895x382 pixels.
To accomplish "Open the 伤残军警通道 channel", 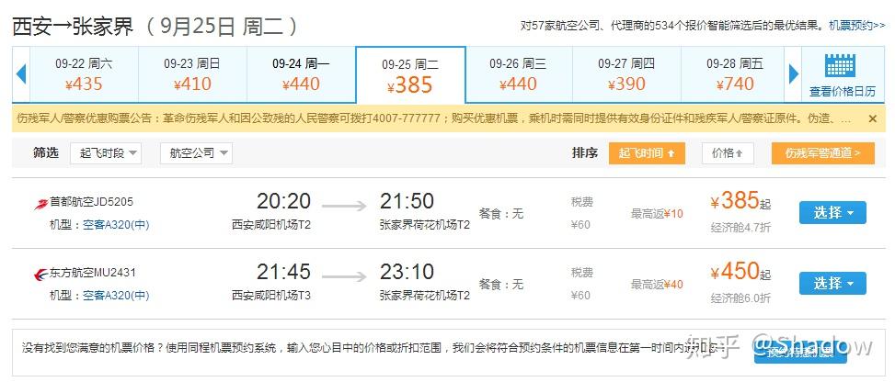I will click(823, 153).
